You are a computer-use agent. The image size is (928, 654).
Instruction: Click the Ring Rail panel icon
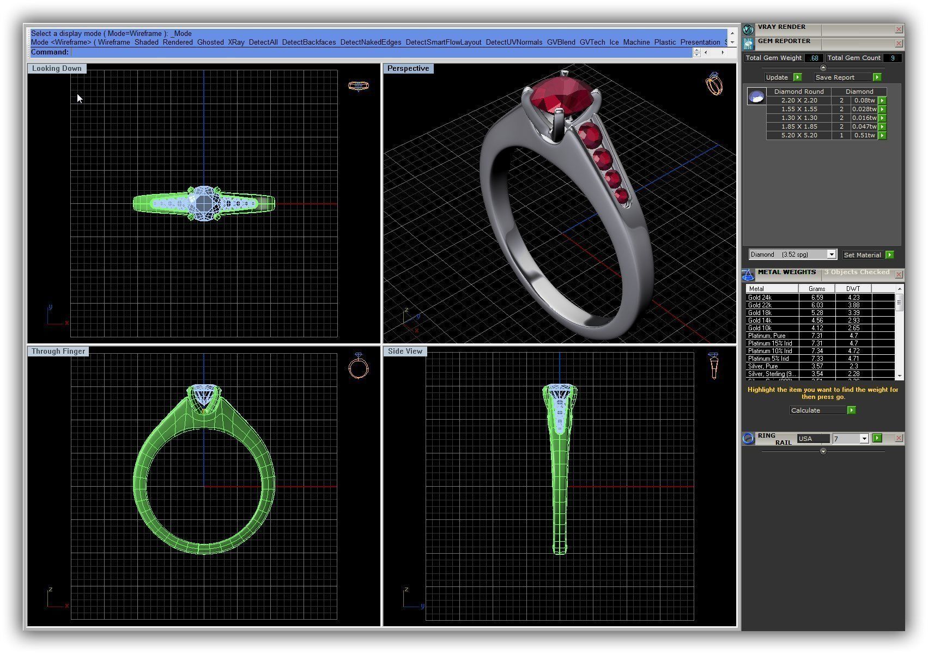click(x=749, y=438)
